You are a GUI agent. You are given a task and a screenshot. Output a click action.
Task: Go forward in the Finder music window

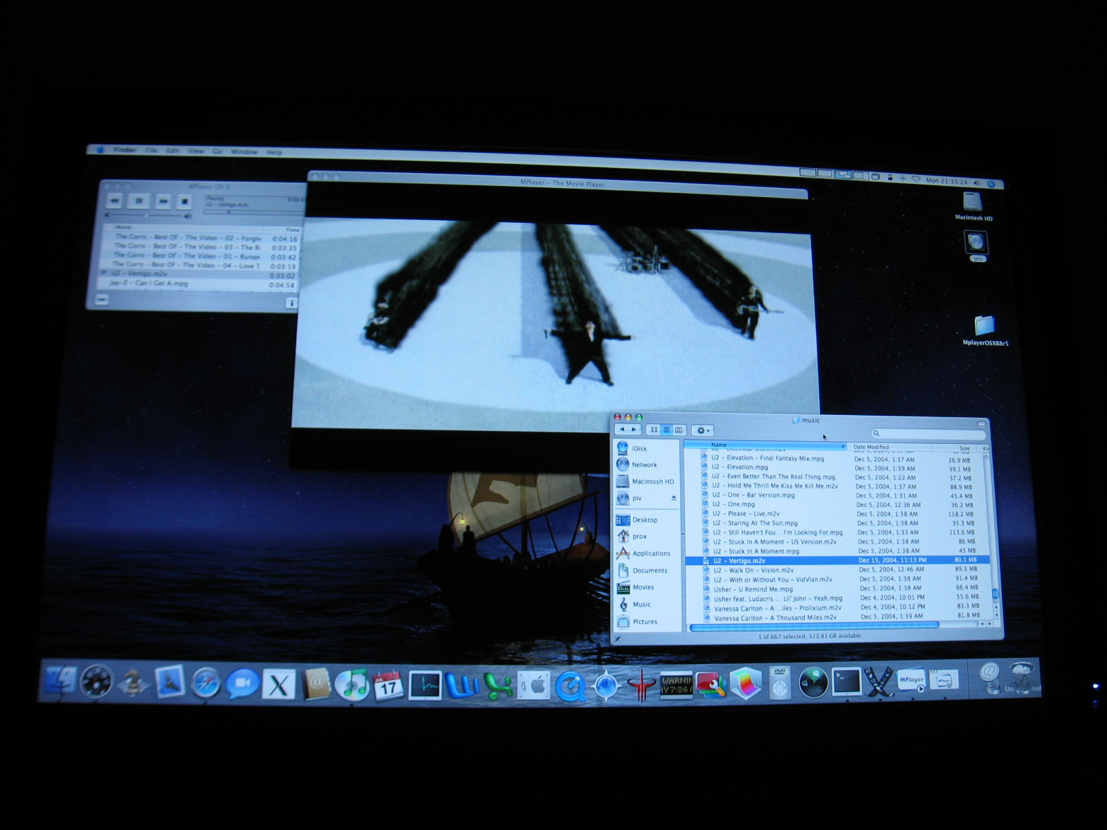point(634,430)
